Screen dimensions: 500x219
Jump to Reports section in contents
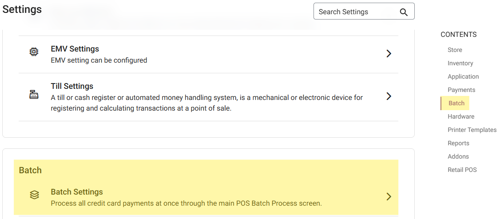pyautogui.click(x=458, y=143)
